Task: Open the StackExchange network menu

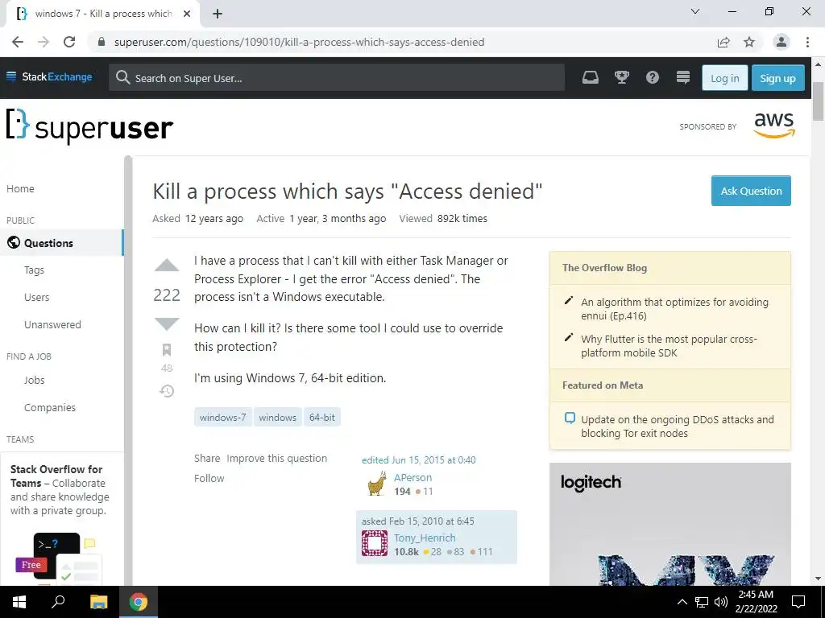Action: click(49, 76)
